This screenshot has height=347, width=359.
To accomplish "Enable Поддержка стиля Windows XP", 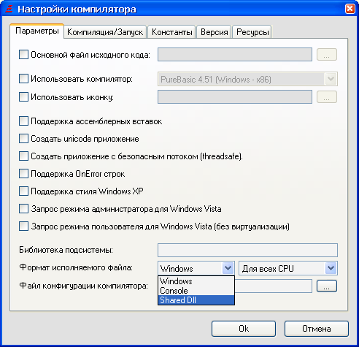I will (x=23, y=191).
